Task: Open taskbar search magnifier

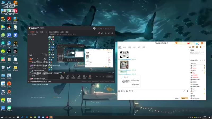Action: pyautogui.click(x=6, y=117)
